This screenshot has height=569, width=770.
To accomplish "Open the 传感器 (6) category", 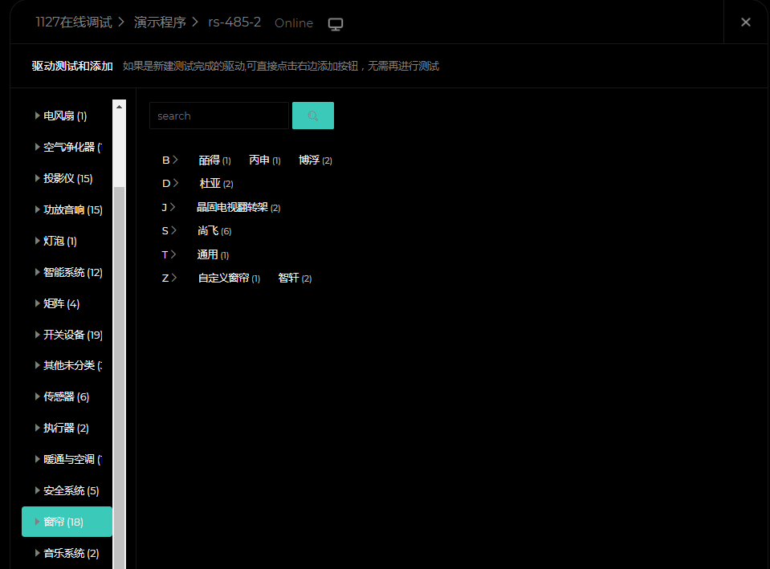I will 66,396.
